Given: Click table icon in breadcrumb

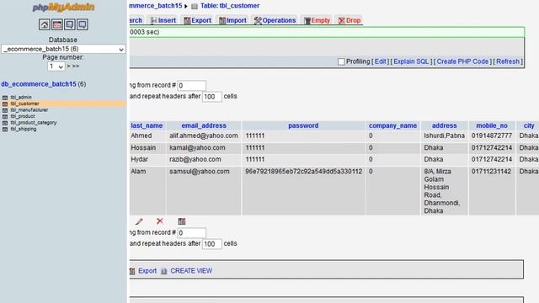Looking at the screenshot, I should coord(195,6).
